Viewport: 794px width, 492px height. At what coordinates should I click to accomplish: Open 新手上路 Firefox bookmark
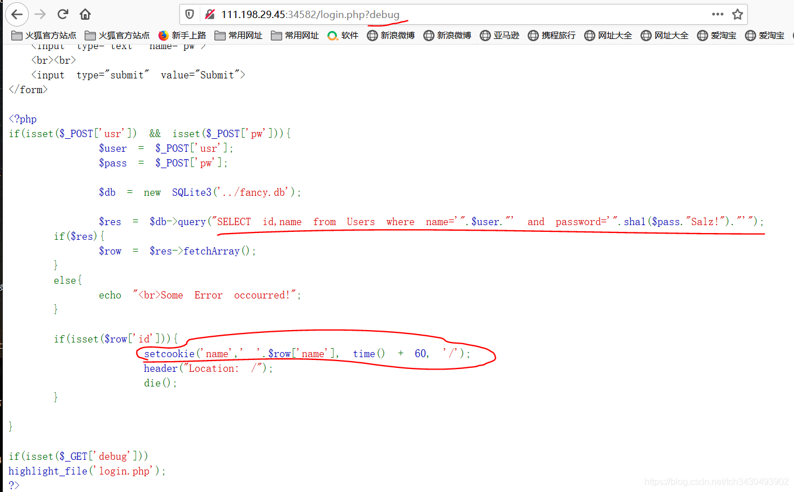[x=182, y=36]
